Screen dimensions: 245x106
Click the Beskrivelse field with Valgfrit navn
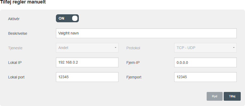146,33
